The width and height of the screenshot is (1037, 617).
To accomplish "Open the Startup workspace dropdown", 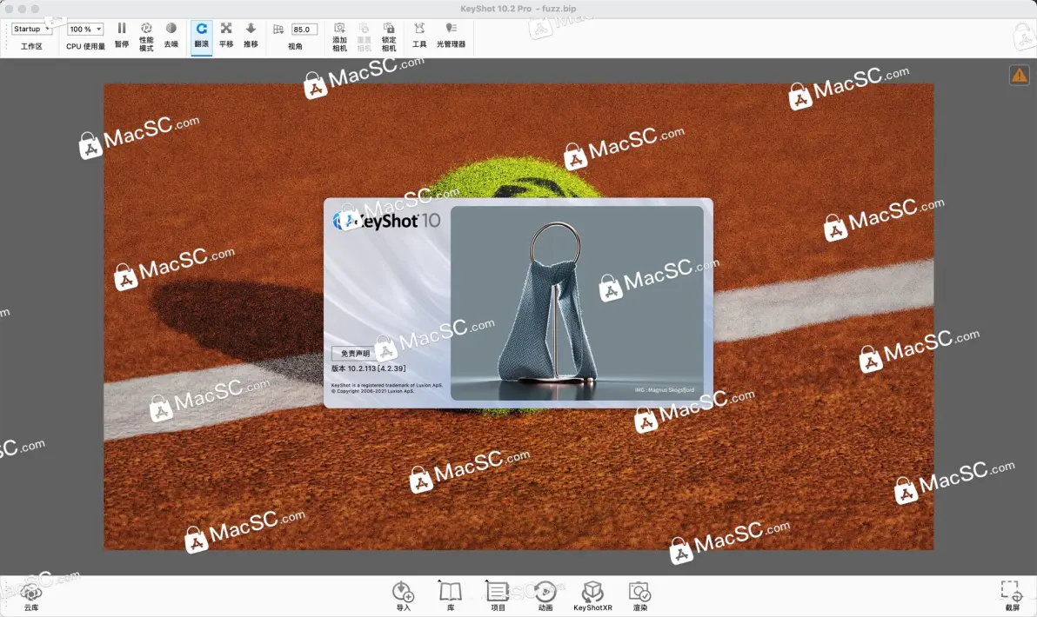I will point(31,29).
